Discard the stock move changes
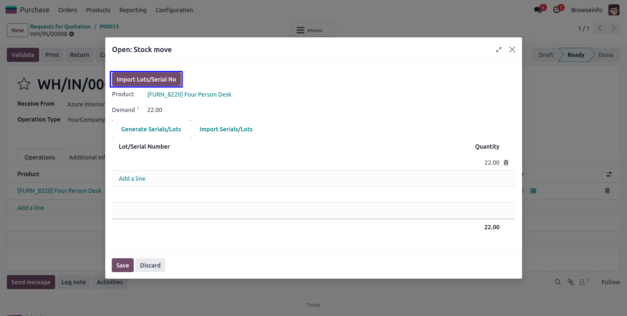This screenshot has height=316, width=627. 150,265
